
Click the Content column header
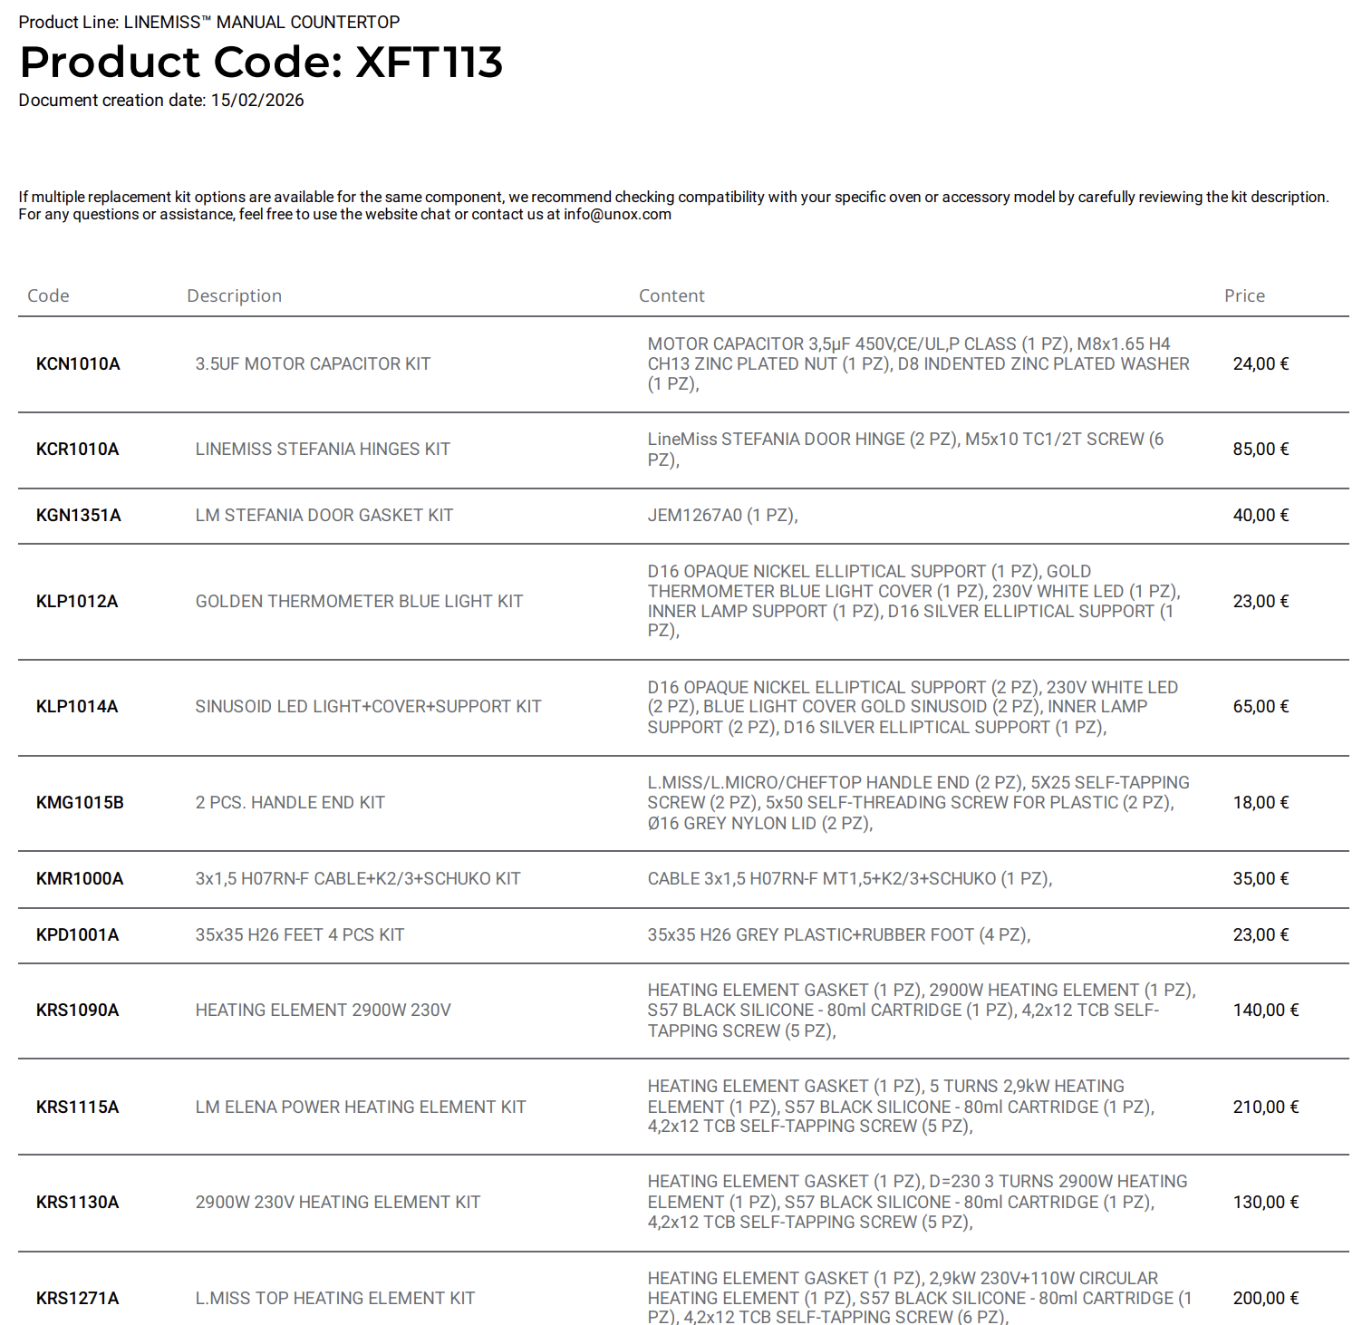672,296
